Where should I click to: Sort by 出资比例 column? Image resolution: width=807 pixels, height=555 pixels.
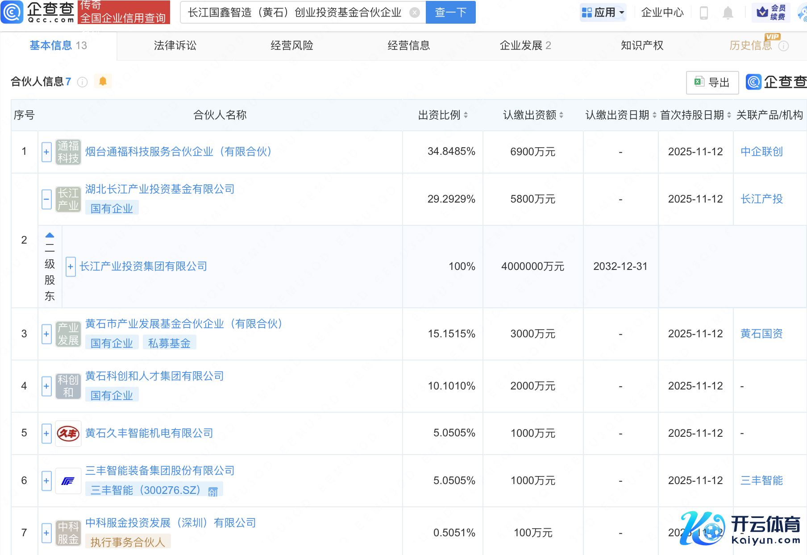tap(466, 115)
